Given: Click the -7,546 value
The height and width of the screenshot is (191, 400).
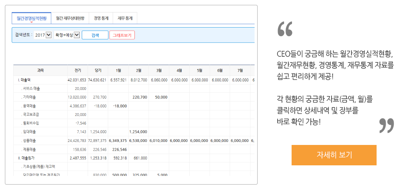Looking at the screenshot, I should (x=81, y=123).
